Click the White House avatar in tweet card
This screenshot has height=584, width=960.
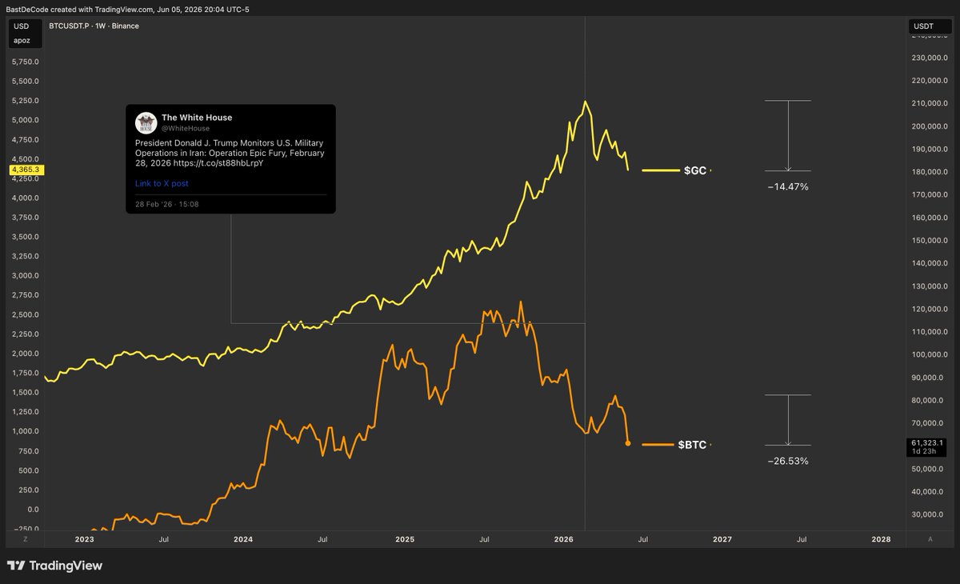[146, 122]
